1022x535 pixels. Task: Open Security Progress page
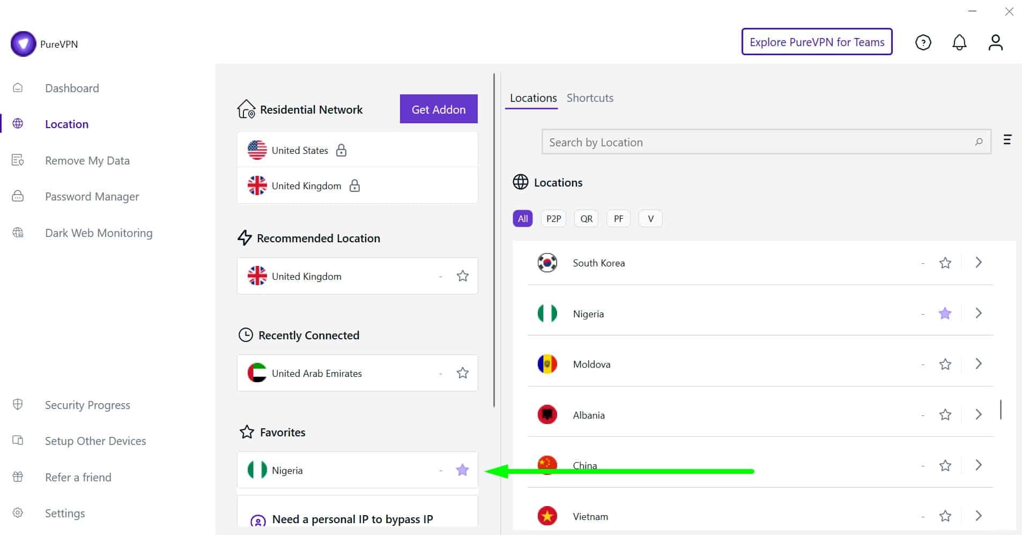point(87,405)
